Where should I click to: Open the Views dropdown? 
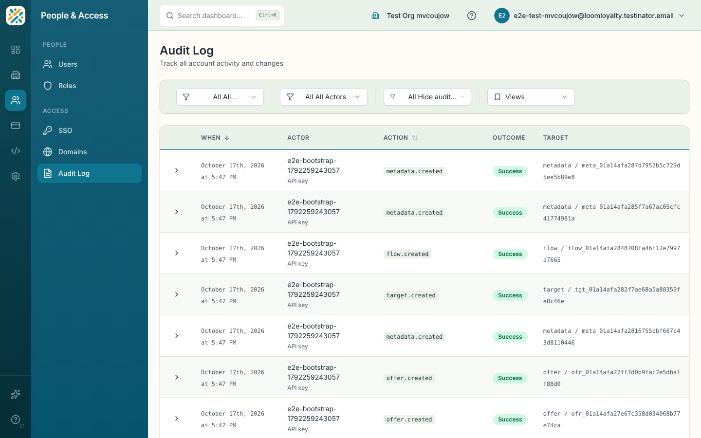tap(531, 97)
